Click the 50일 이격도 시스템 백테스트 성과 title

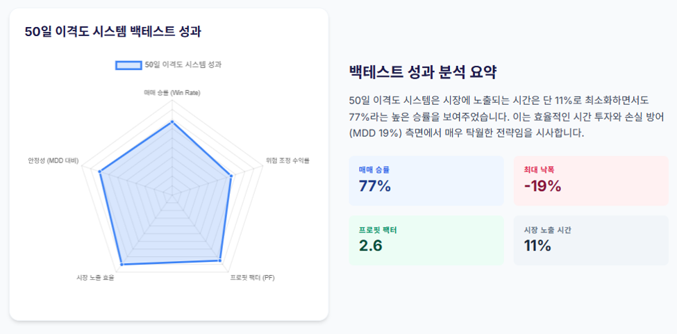point(112,32)
